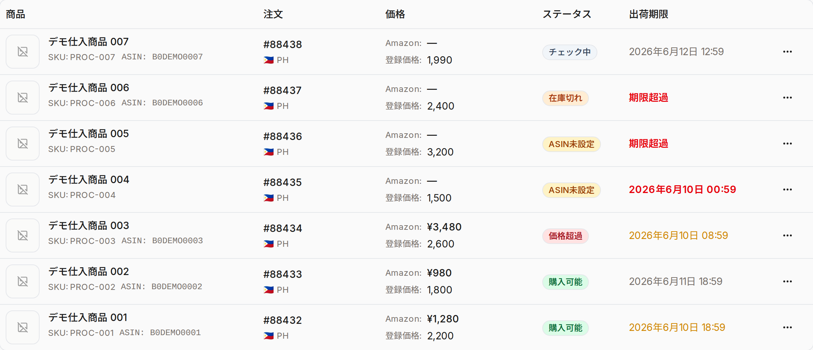
Task: Click the 商品 column header
Action: pyautogui.click(x=16, y=14)
